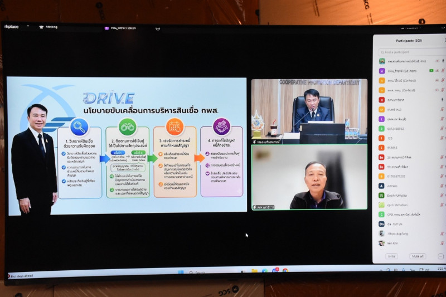Screen dimensions: 446x297
Task: Click muted mic icon beside participant 0812438932
Action: [443, 128]
